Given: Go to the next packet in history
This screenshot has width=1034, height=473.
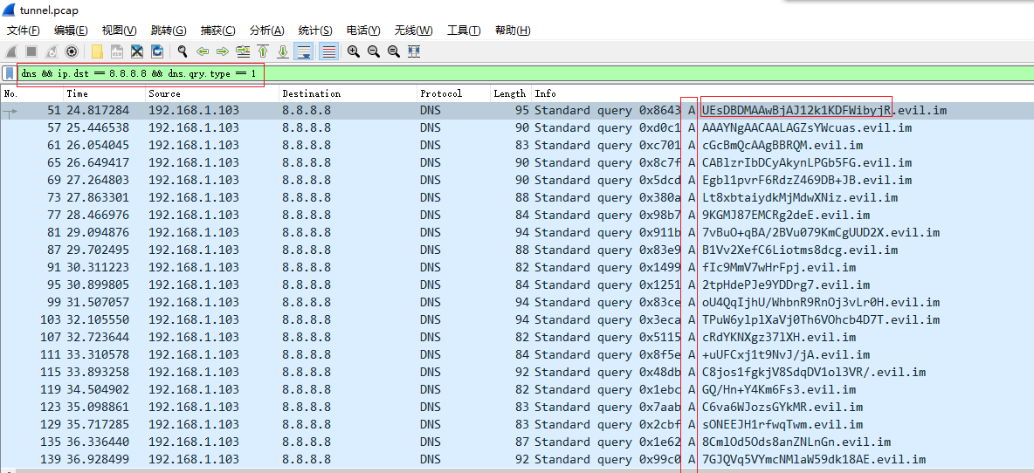Looking at the screenshot, I should pyautogui.click(x=223, y=51).
